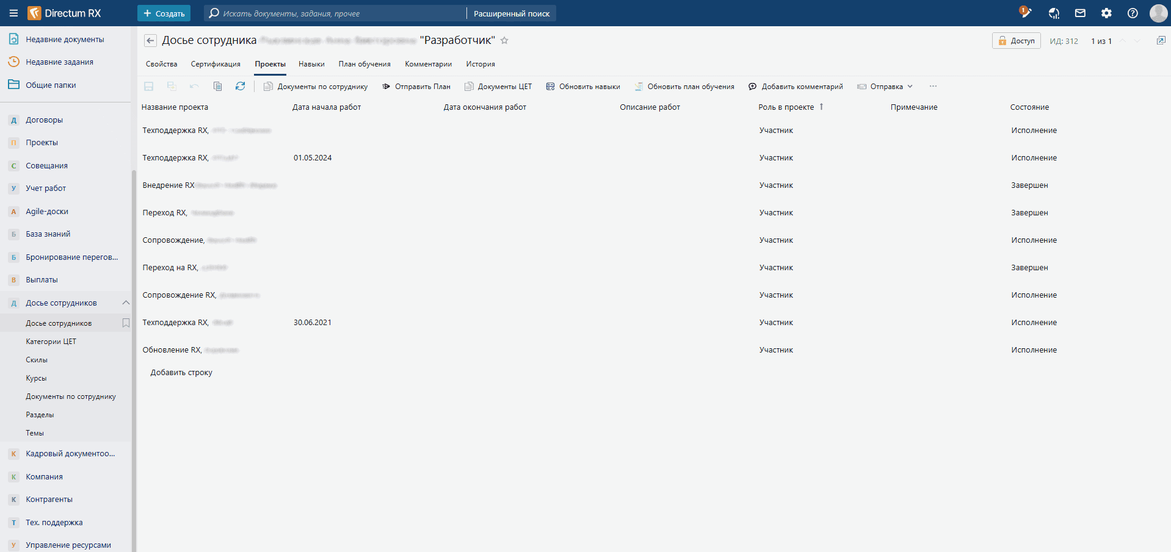Click the Добавить строку link
This screenshot has width=1171, height=552.
point(181,373)
